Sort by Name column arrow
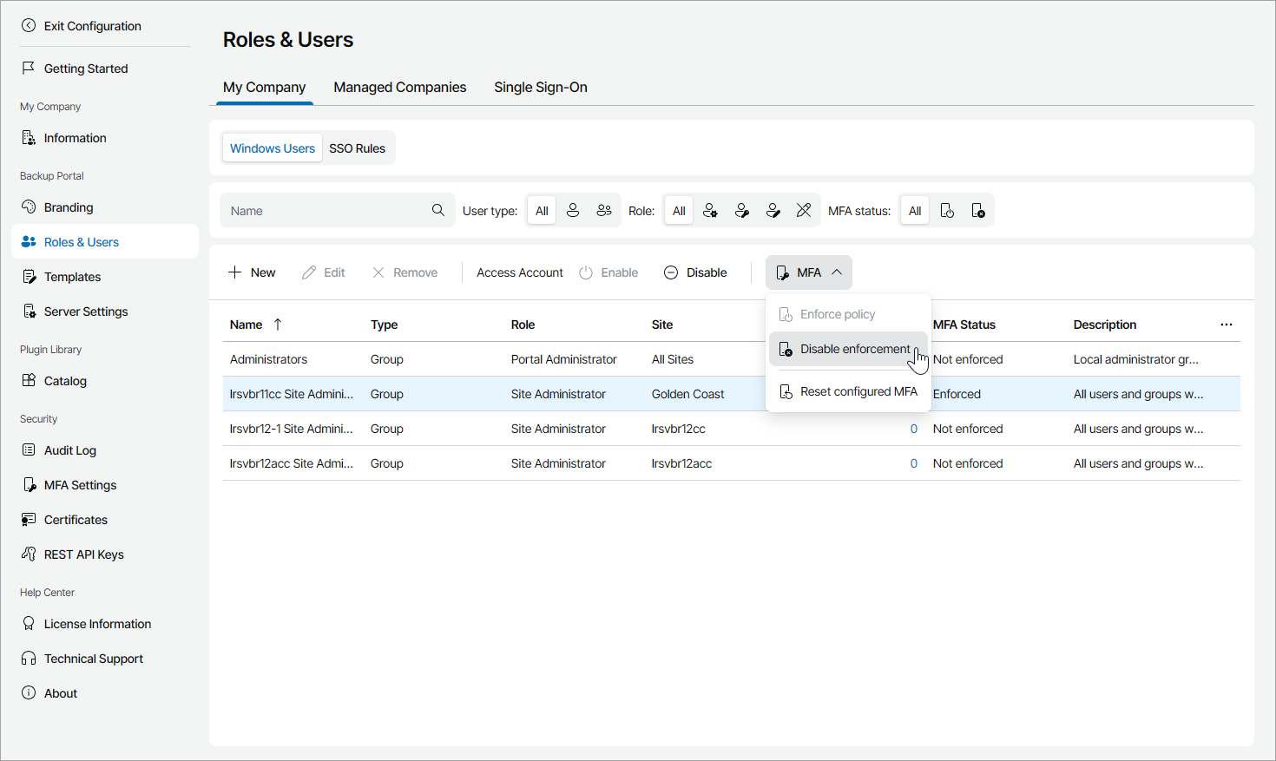 point(278,325)
